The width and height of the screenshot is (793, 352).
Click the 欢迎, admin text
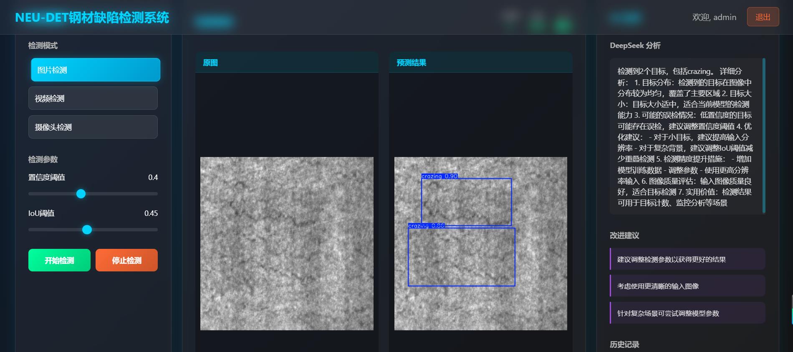pos(714,17)
